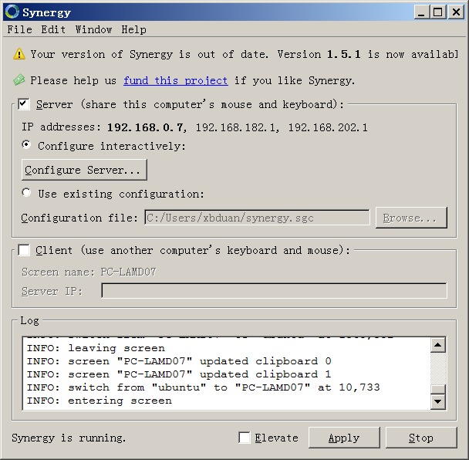This screenshot has width=469, height=460.
Task: Click the yellow warning icon
Action: pyautogui.click(x=19, y=54)
